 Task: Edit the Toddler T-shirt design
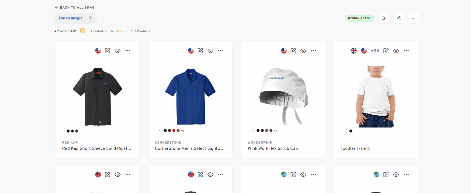click(386, 51)
